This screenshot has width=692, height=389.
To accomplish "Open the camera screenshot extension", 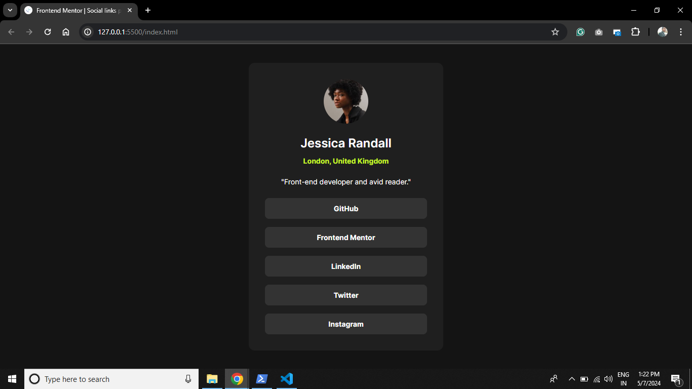I will (x=599, y=32).
